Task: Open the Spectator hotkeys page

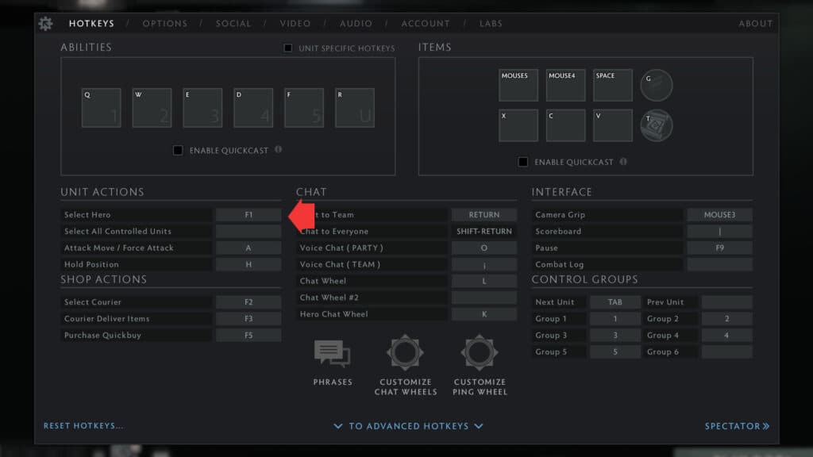Action: click(x=737, y=426)
